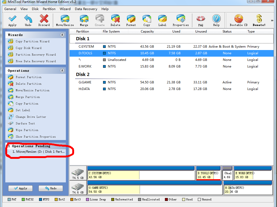The image size is (277, 207).
Task: Click the Help question mark icon
Action: 216,20
